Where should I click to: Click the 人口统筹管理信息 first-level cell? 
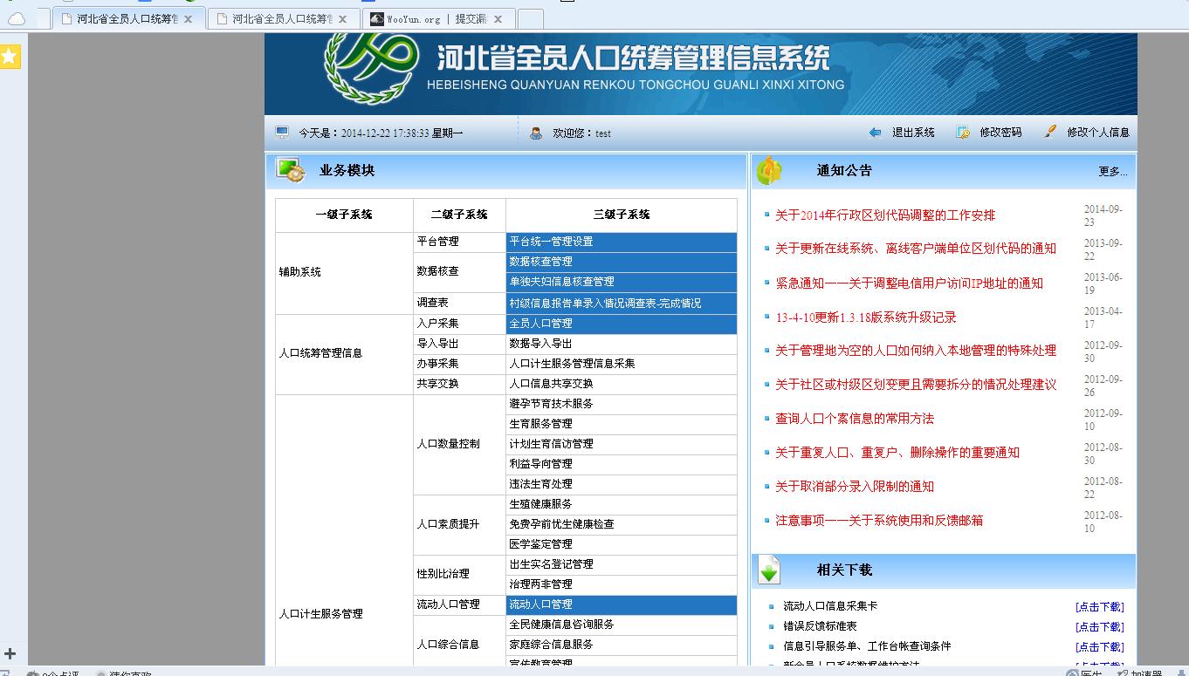[344, 354]
